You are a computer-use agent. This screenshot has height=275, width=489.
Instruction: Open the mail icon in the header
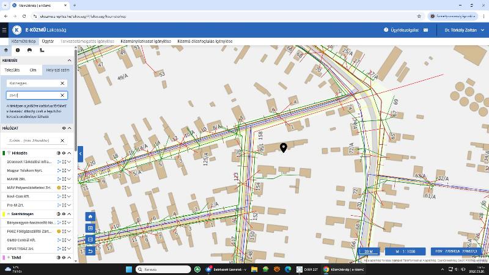[425, 29]
